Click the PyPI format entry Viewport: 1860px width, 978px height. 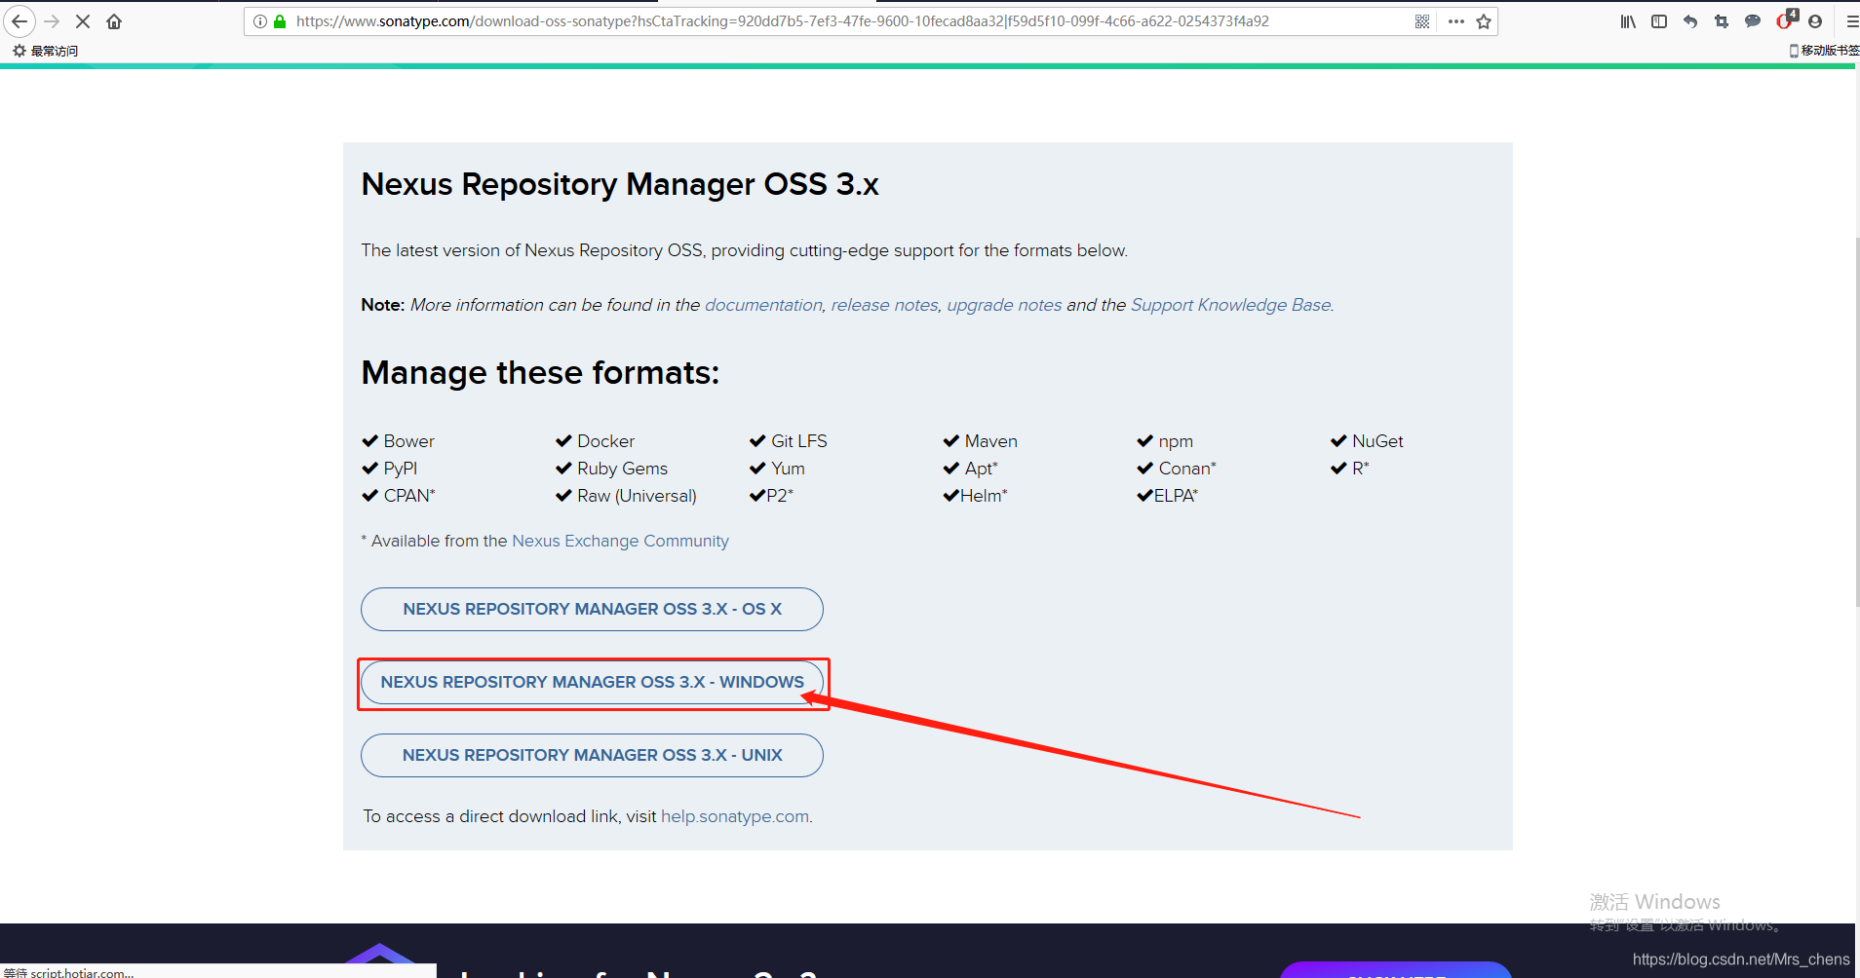[x=389, y=469]
